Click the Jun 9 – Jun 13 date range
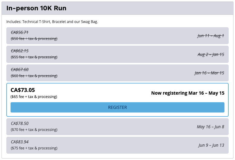Image resolution: width=235 pixels, height=160 pixels. click(x=211, y=145)
